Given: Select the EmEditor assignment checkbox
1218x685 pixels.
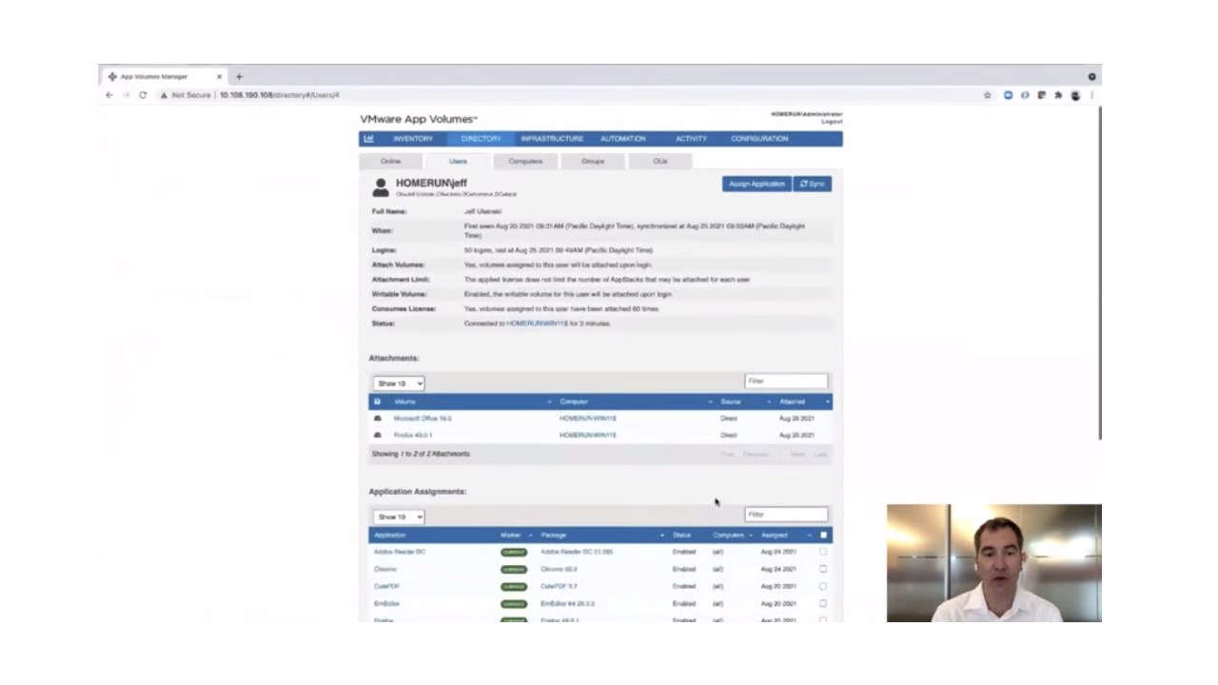Looking at the screenshot, I should [x=823, y=603].
